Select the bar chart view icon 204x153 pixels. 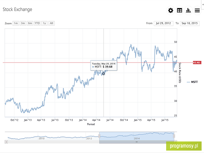[x=188, y=10]
